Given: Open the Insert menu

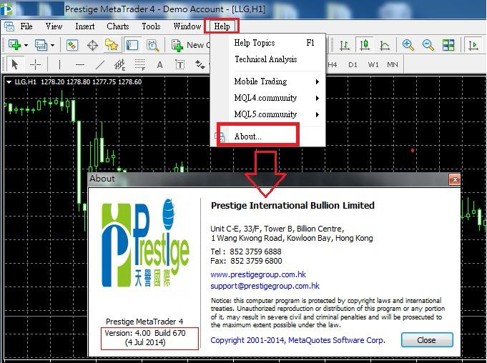Looking at the screenshot, I should pos(85,26).
